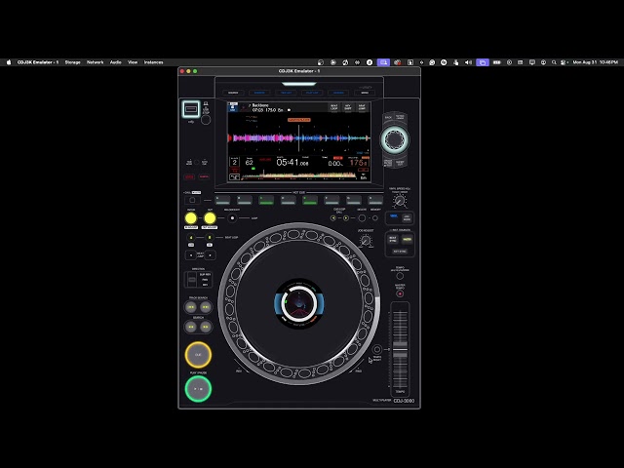Viewport: 624px width, 468px height.
Task: Click the USB STOP round button
Action: click(x=206, y=120)
